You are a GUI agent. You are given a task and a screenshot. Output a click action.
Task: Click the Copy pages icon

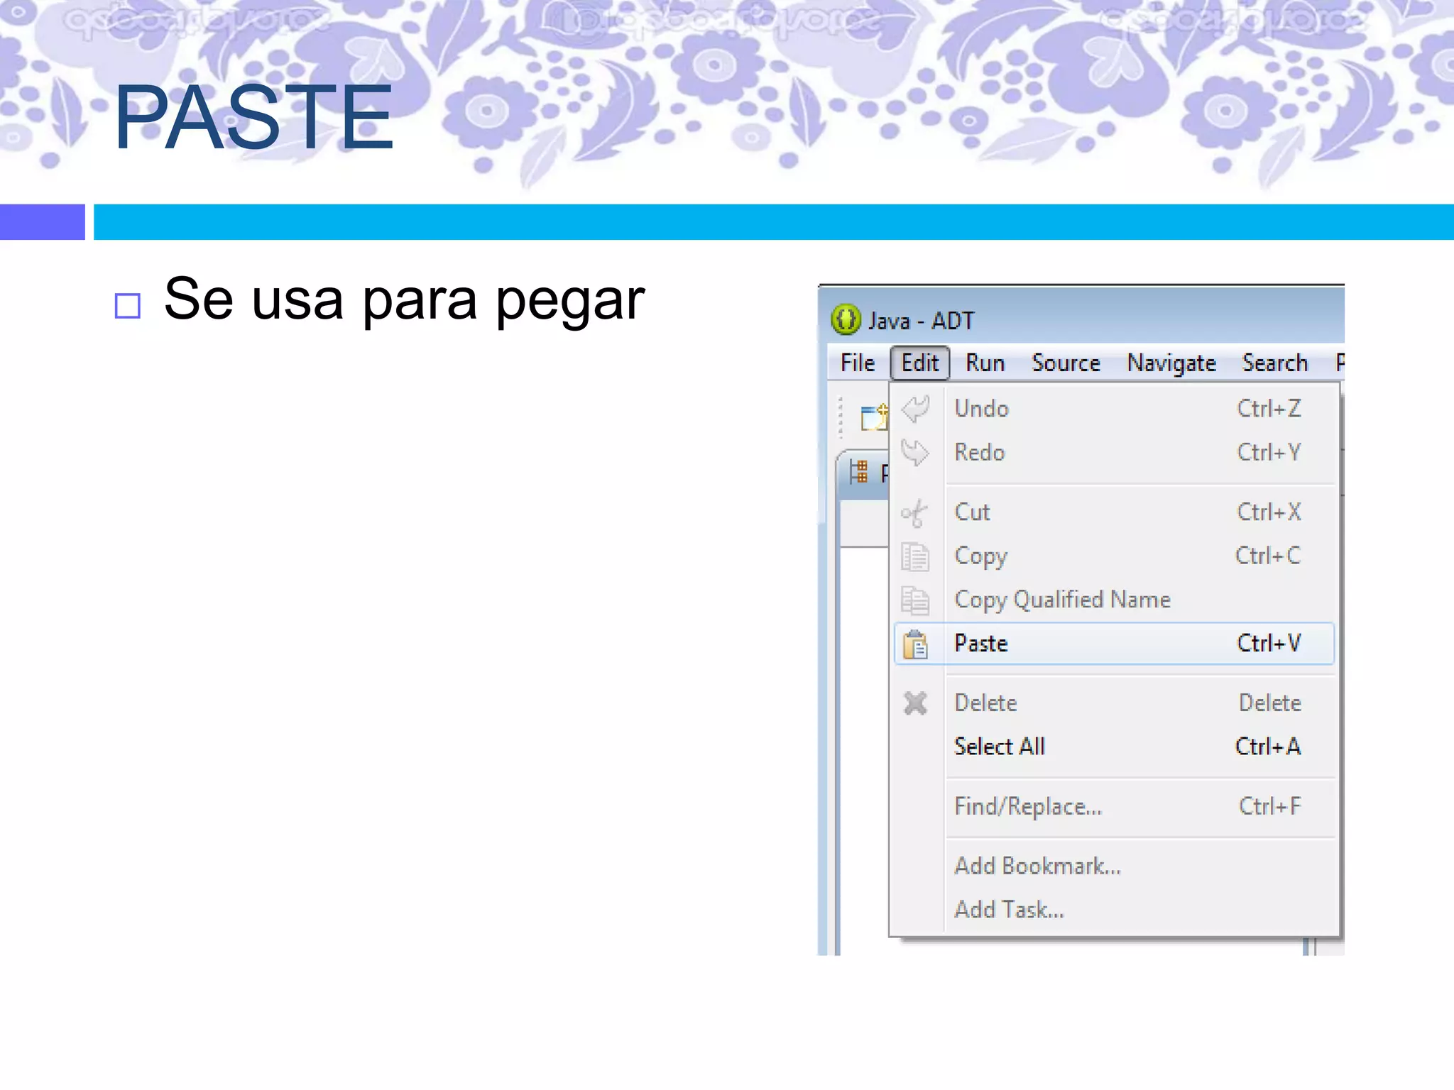click(915, 556)
